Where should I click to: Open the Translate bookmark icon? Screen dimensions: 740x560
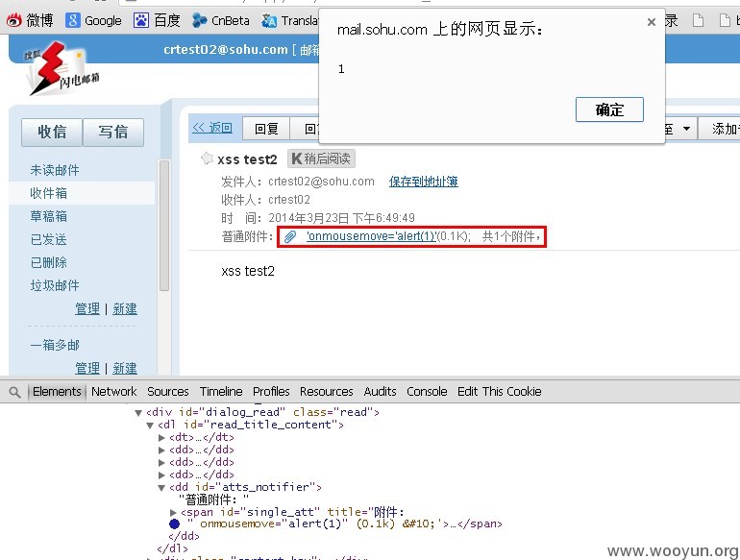pyautogui.click(x=269, y=20)
